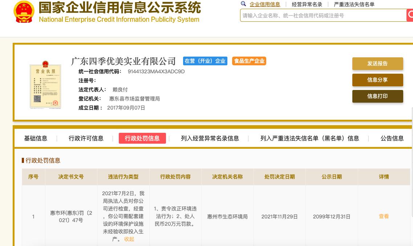Click the orange 食品生产企业 badge
The width and height of the screenshot is (413, 246).
tap(249, 61)
